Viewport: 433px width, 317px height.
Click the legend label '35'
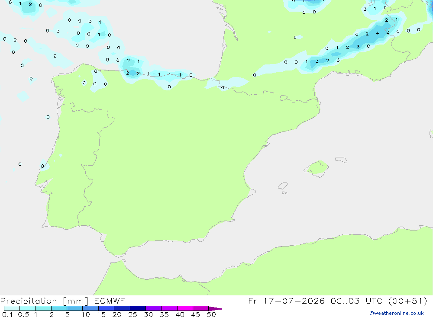click(x=164, y=314)
